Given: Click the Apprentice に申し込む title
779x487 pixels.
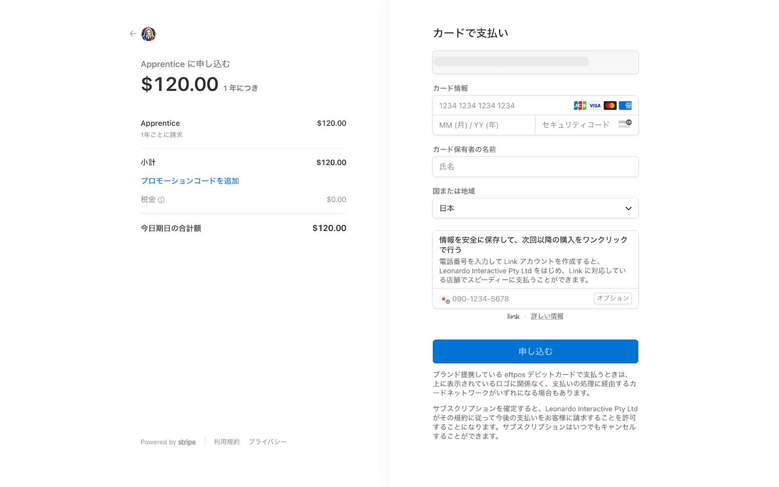Looking at the screenshot, I should click(185, 64).
